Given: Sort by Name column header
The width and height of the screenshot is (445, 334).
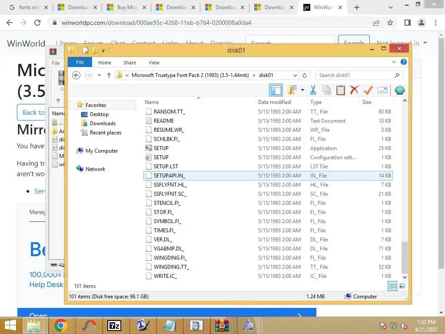Looking at the screenshot, I should (152, 102).
